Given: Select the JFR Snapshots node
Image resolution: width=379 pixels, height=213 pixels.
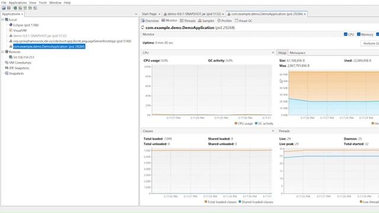Looking at the screenshot, I should pos(19,68).
